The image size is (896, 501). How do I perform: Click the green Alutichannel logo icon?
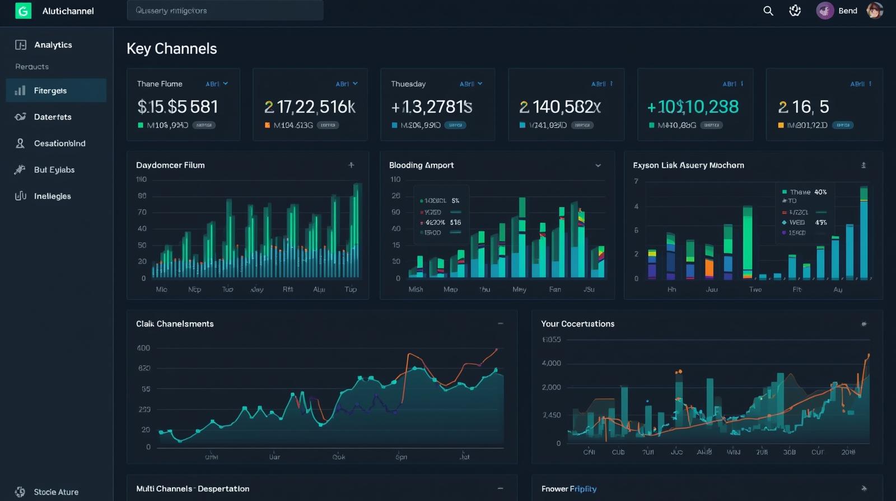(x=23, y=11)
